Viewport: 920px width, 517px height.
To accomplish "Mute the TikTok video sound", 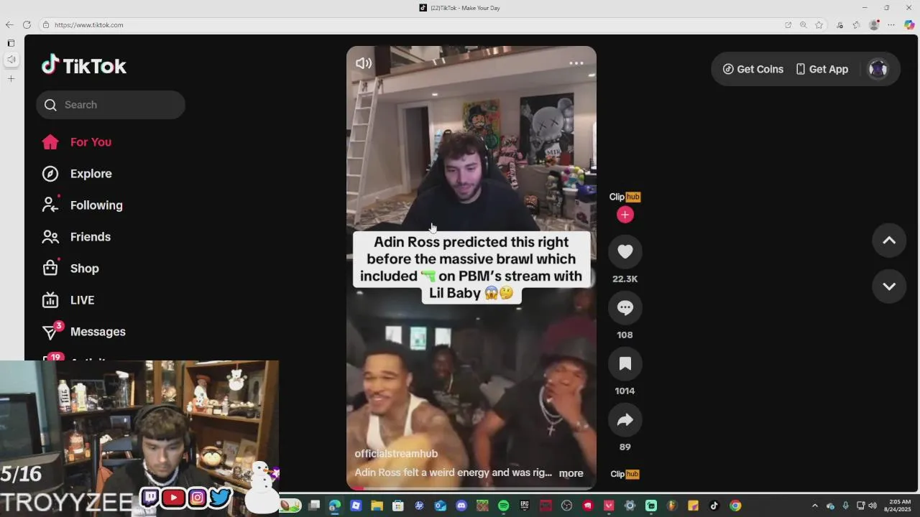I will pos(364,63).
